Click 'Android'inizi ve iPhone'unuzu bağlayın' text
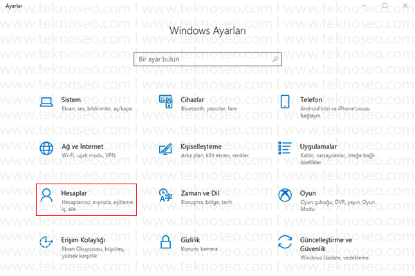The height and width of the screenshot is (276, 415). [x=335, y=112]
